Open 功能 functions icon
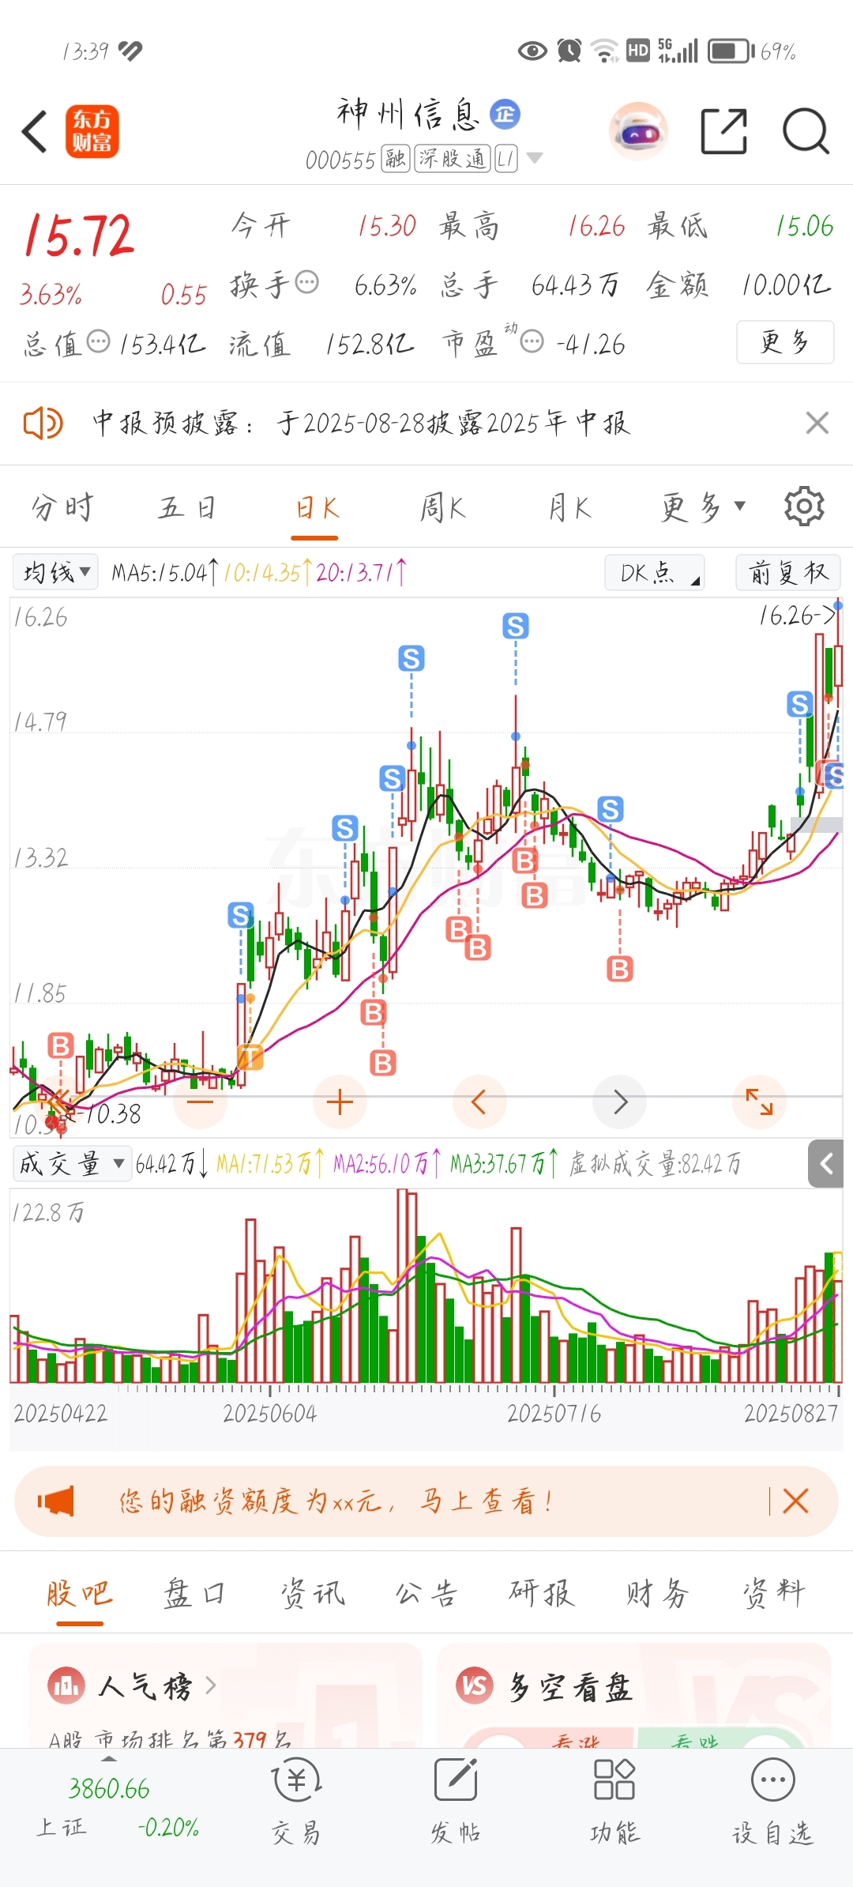 614,1802
